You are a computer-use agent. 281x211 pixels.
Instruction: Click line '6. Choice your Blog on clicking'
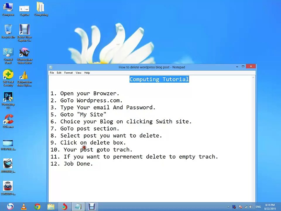click(x=121, y=121)
